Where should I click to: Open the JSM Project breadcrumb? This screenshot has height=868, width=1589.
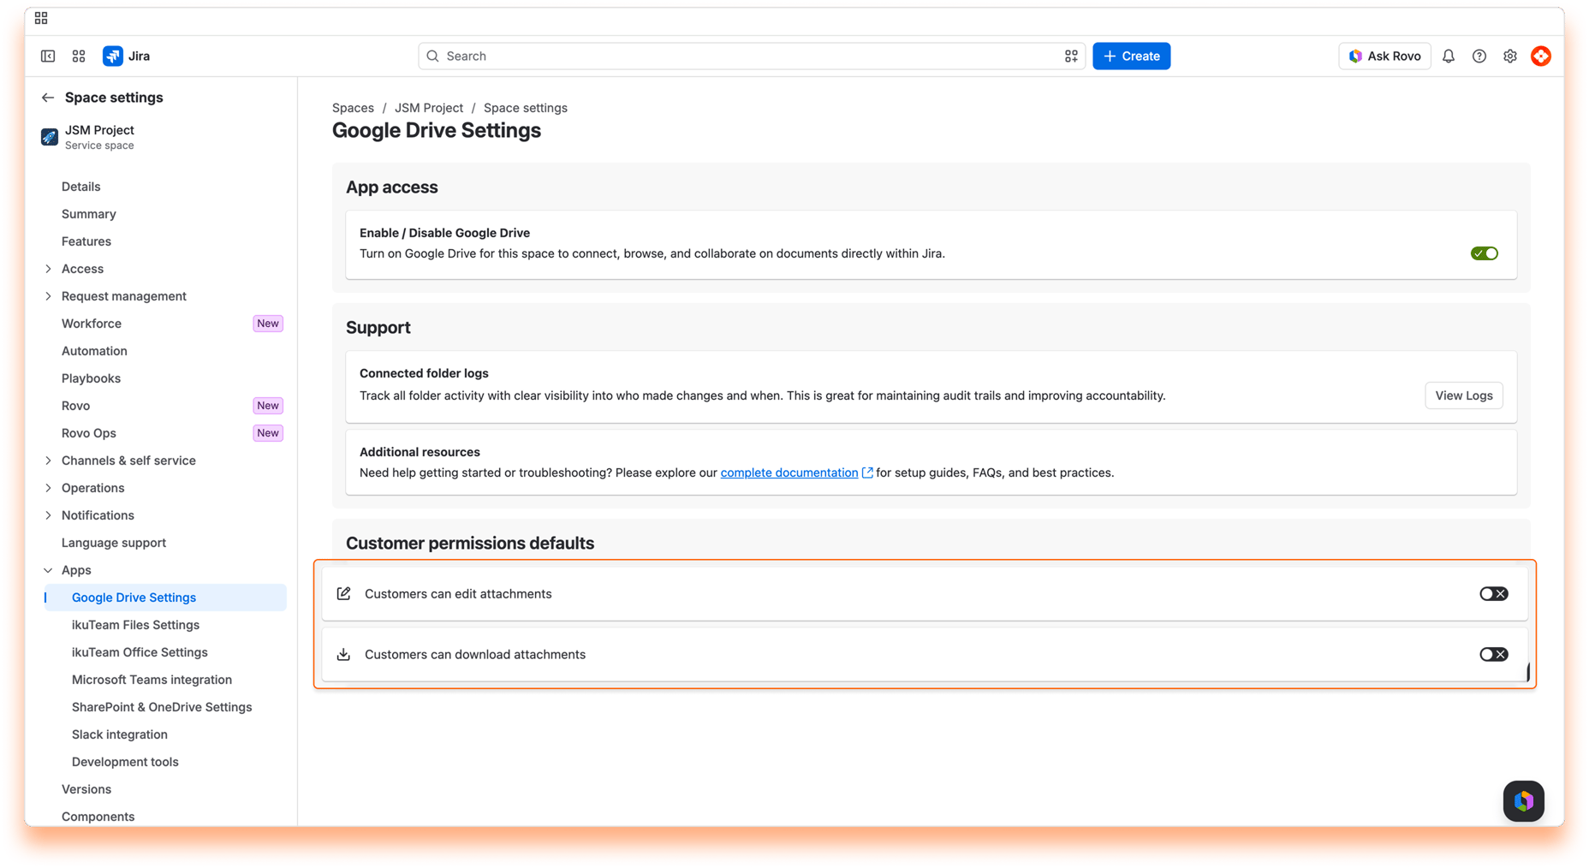pos(428,108)
